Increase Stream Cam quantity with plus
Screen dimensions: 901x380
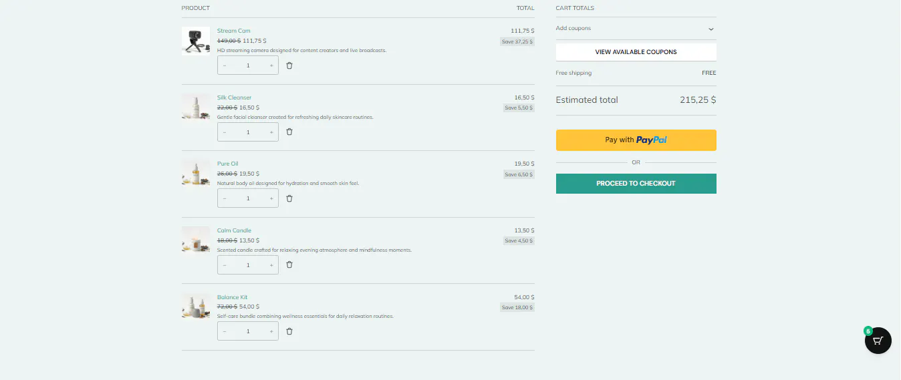tap(271, 65)
